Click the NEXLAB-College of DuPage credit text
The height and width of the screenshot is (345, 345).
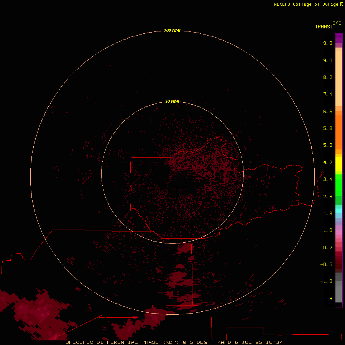(306, 4)
